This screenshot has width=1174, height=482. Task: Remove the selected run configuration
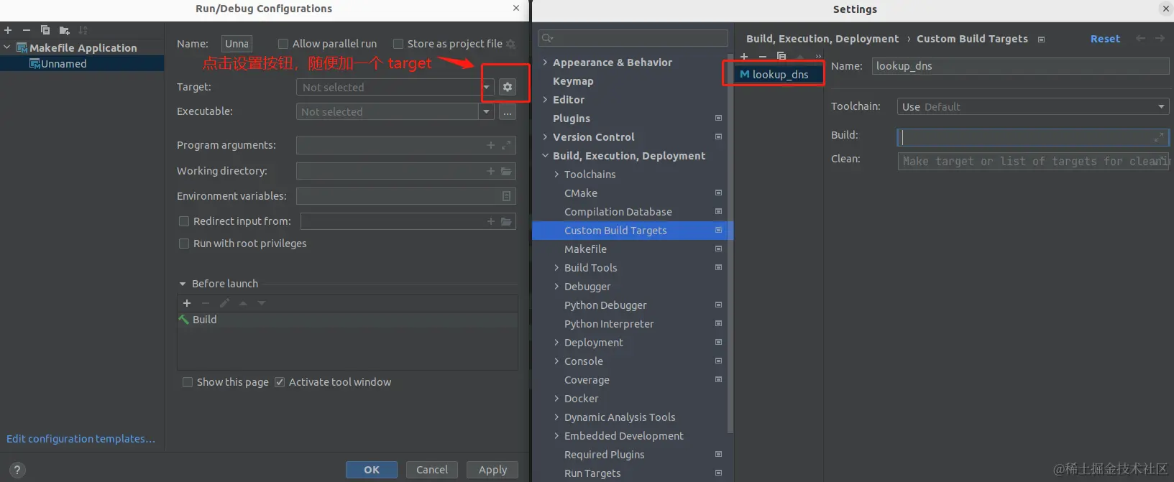27,30
